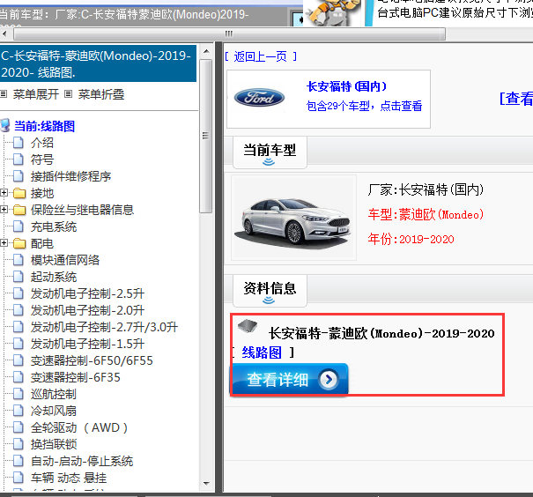This screenshot has height=497, width=533.
Task: Click the partially visible 查看 link at right
Action: [x=516, y=99]
